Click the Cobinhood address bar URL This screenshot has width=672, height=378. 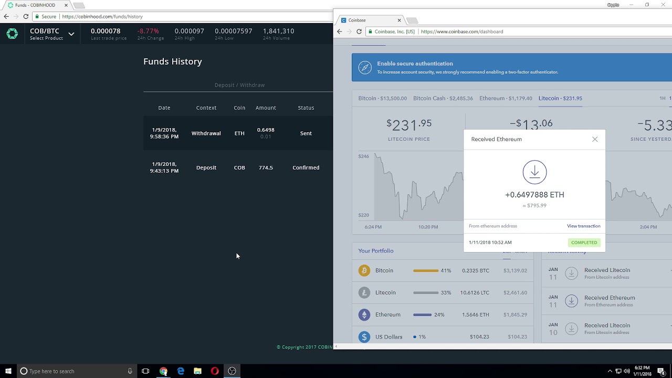coord(102,16)
